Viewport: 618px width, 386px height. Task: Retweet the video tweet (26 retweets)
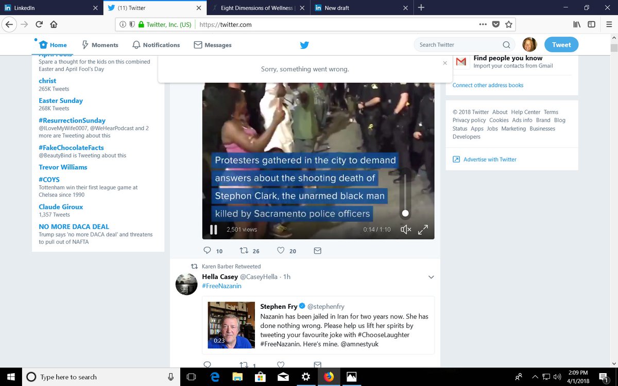click(x=244, y=251)
